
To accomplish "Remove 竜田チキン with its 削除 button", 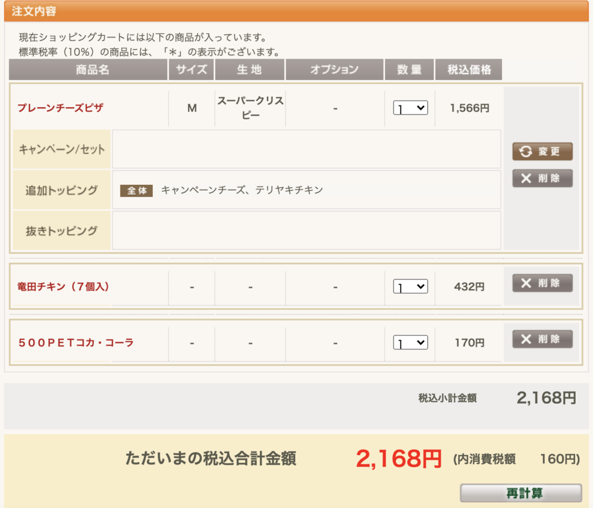I will click(x=542, y=283).
